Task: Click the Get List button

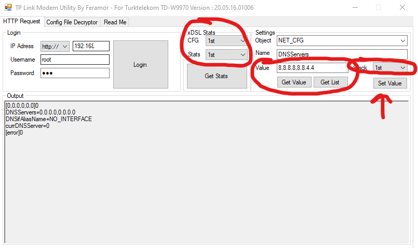Action: (330, 82)
